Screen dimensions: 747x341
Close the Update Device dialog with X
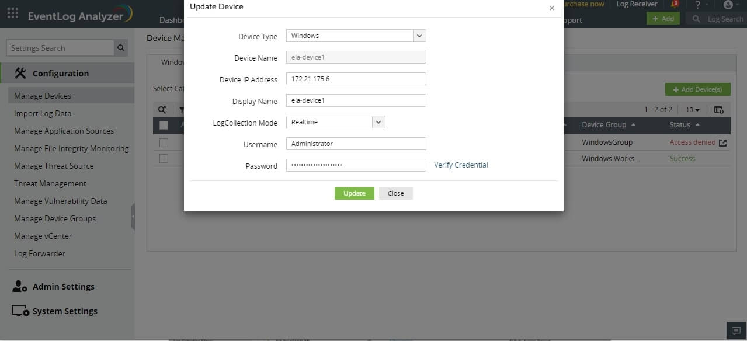[x=552, y=8]
